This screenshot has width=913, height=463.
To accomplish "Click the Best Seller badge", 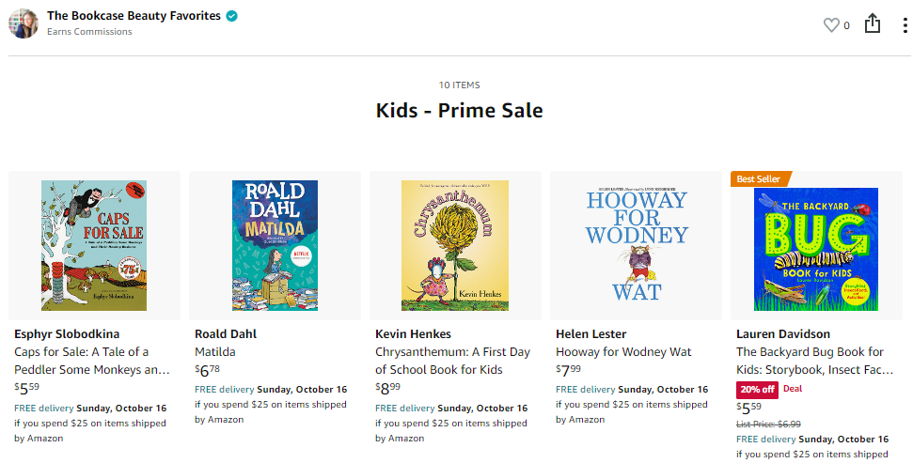I will click(758, 178).
